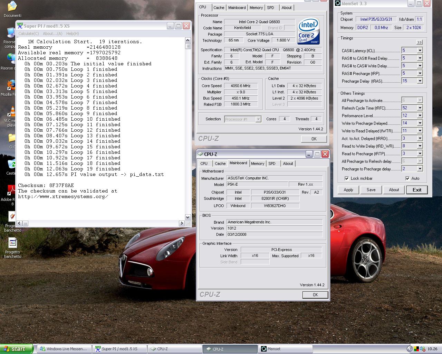442x354 pixels.
Task: Open Refresh Cycle Time (tRFC) dropdown
Action: click(x=420, y=108)
